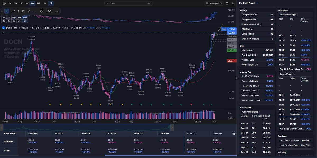Grab the drawing toolbar drag handle
The image size is (317, 158).
click(2, 11)
